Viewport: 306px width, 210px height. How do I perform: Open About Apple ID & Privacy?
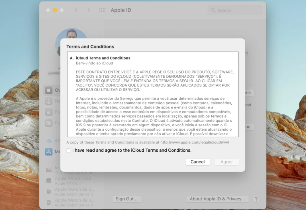pos(217,199)
